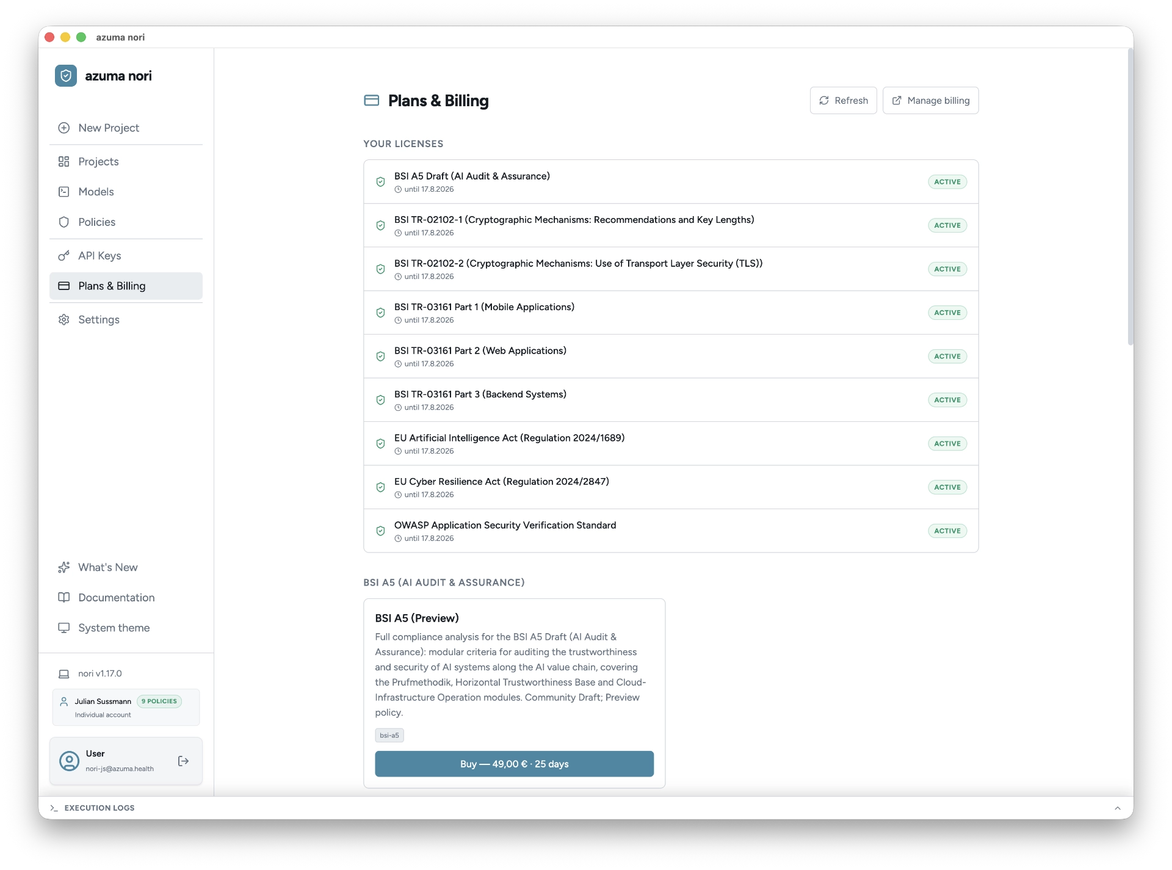Open the New Project menu item

click(126, 128)
